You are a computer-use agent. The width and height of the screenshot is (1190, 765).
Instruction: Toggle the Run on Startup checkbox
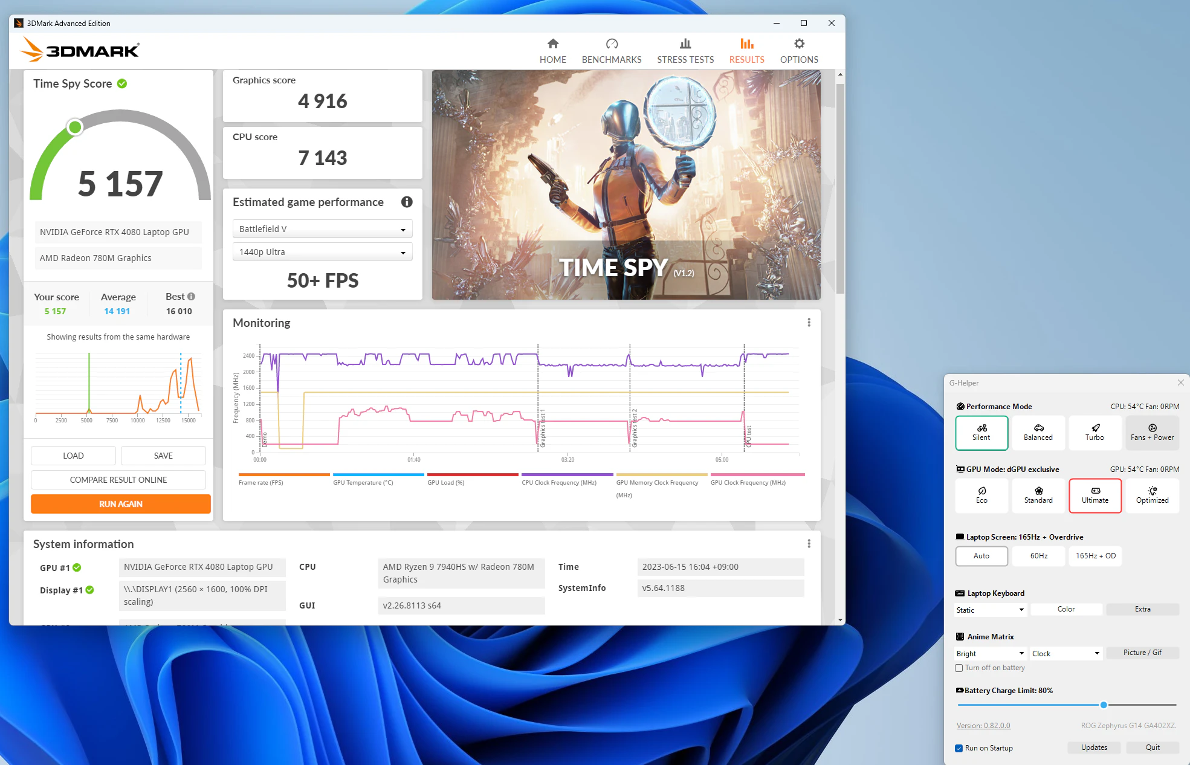coord(959,748)
